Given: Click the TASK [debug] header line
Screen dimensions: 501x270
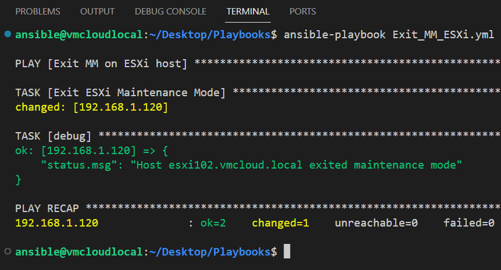Looking at the screenshot, I should (53, 136).
